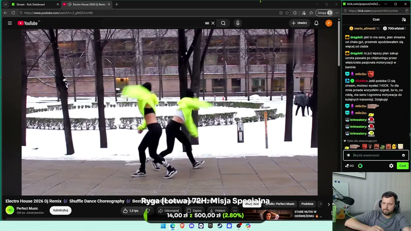
Task: Click the dancing video player
Action: pyautogui.click(x=170, y=112)
